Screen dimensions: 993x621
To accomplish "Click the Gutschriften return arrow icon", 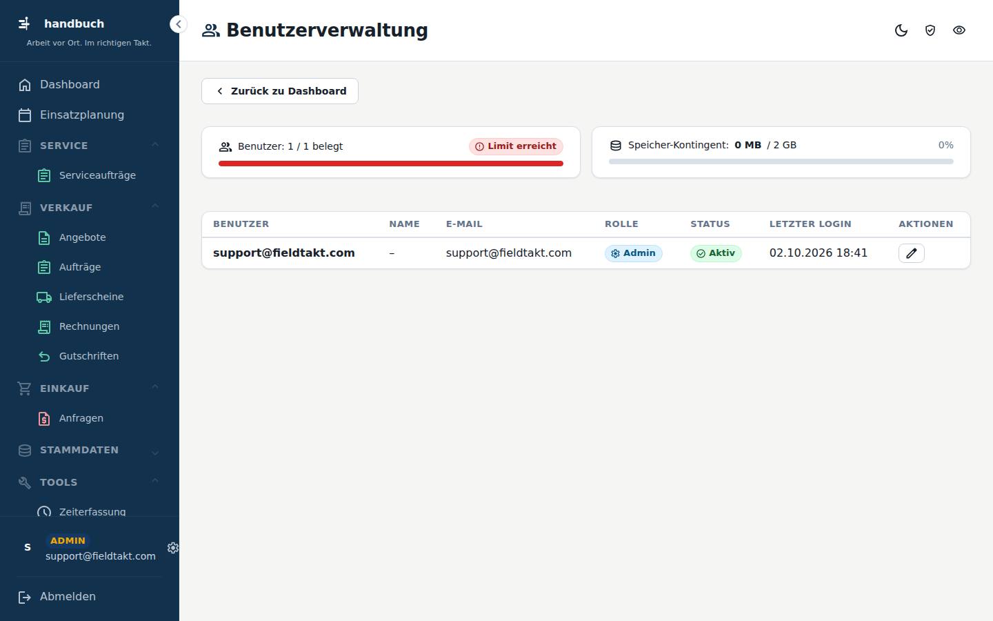I will (x=44, y=357).
